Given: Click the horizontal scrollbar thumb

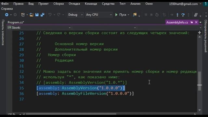Looking at the screenshot, I should (x=71, y=114).
